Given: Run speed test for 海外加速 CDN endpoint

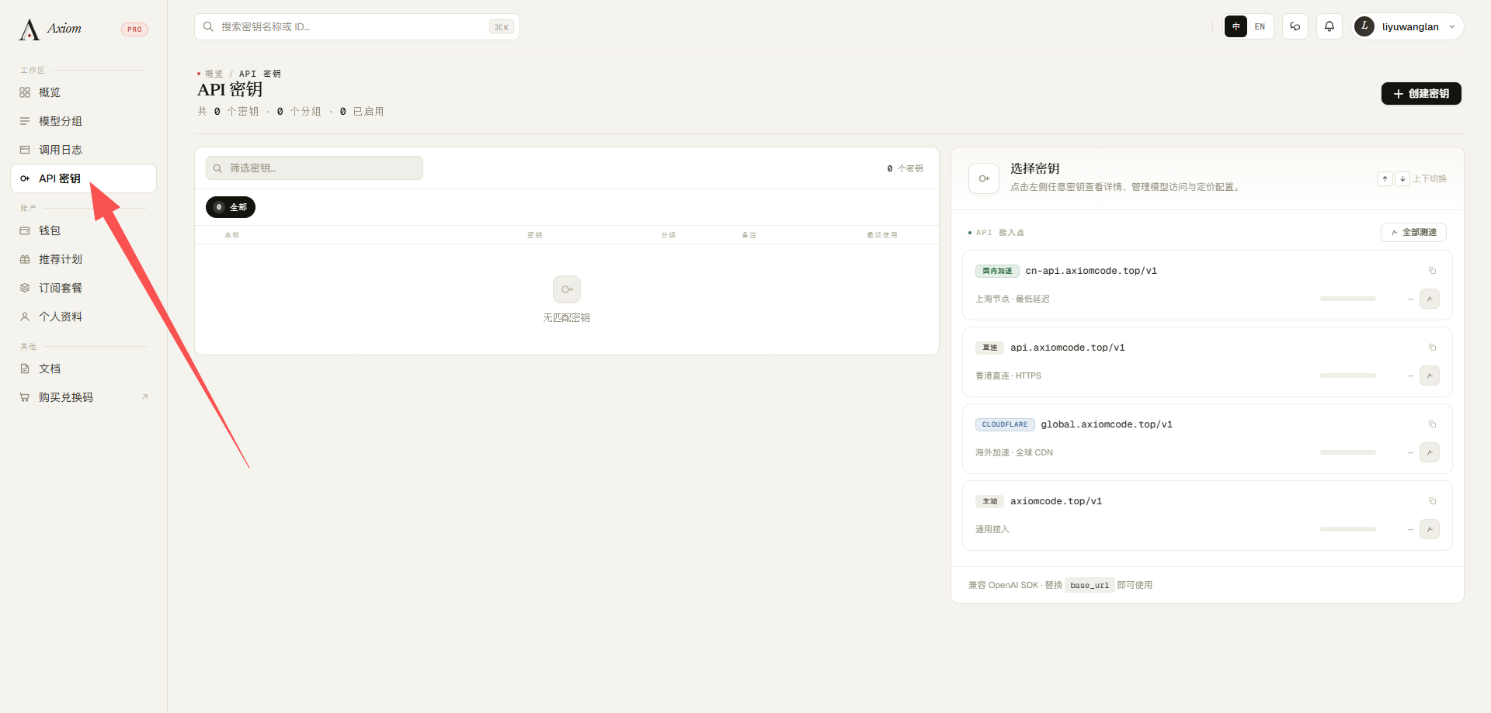Looking at the screenshot, I should point(1430,452).
